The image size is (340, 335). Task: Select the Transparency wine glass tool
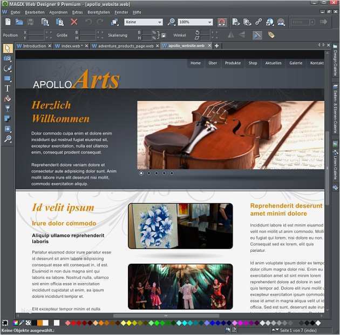8,109
